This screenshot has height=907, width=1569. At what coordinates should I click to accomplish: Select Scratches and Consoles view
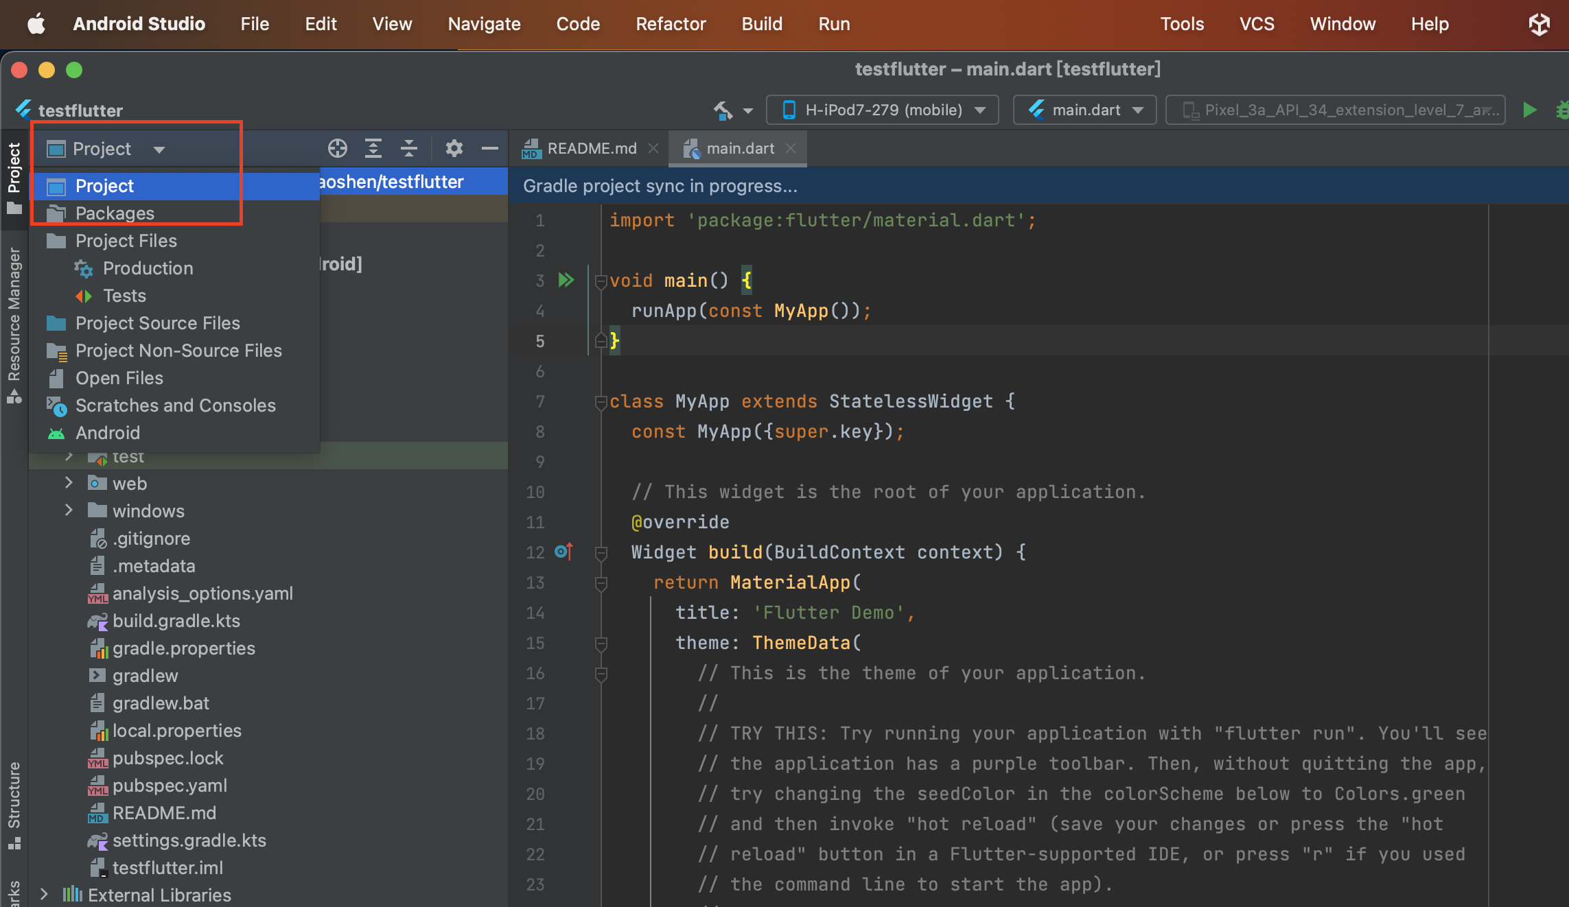176,405
